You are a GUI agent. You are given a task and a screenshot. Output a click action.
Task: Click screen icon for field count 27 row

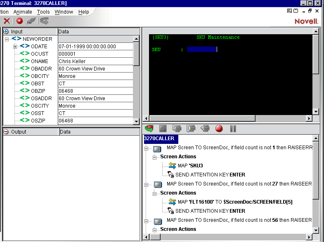click(x=157, y=184)
